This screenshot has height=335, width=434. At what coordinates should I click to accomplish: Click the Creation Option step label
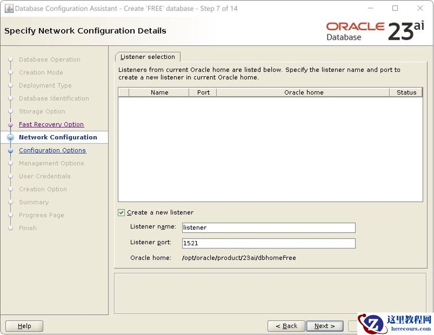tap(43, 189)
